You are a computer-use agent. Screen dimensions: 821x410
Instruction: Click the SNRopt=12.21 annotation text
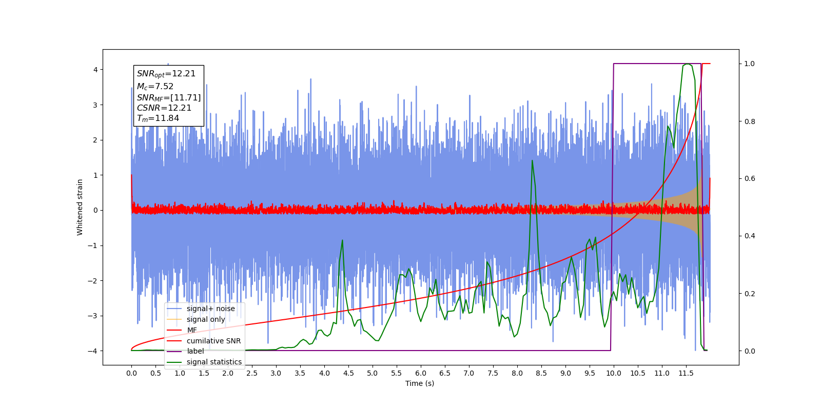[x=166, y=74]
